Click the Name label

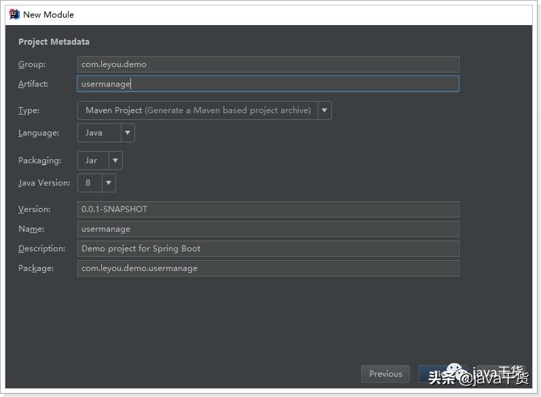pos(31,229)
